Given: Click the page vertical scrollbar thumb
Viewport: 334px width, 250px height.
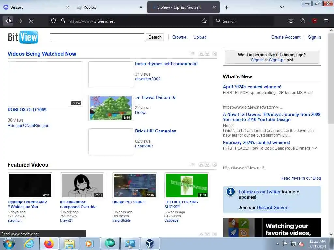Looking at the screenshot, I should [331, 79].
